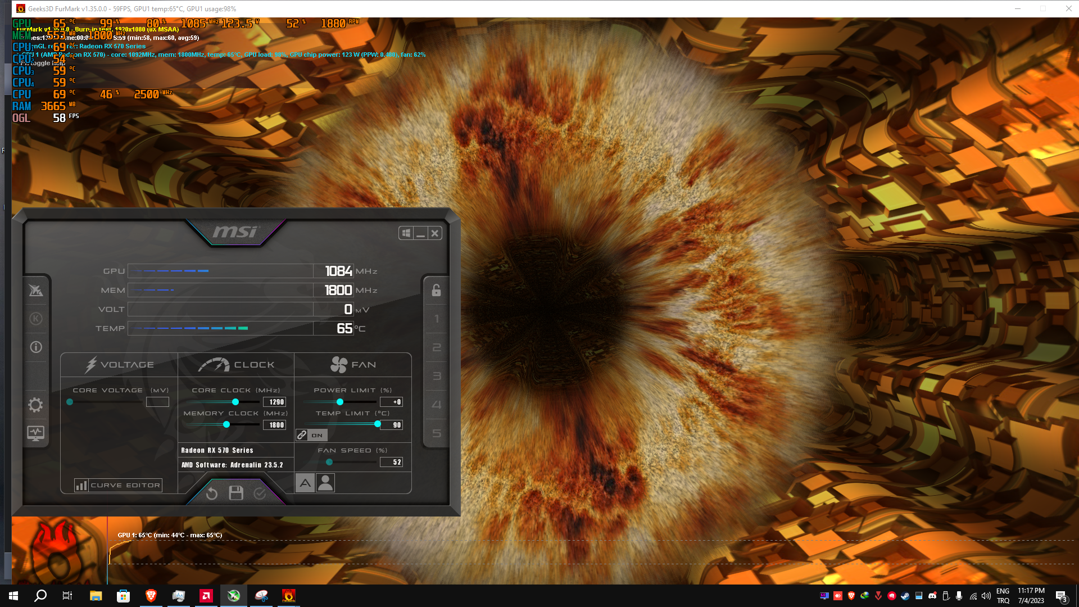Enable user-defined fan control button
The image size is (1079, 607).
click(x=325, y=483)
